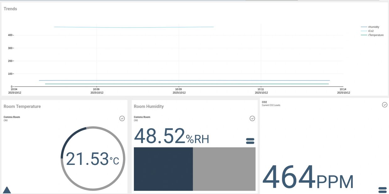The width and height of the screenshot is (389, 194).
Task: Click the gray unfilled portion of humidity bar
Action: point(224,169)
